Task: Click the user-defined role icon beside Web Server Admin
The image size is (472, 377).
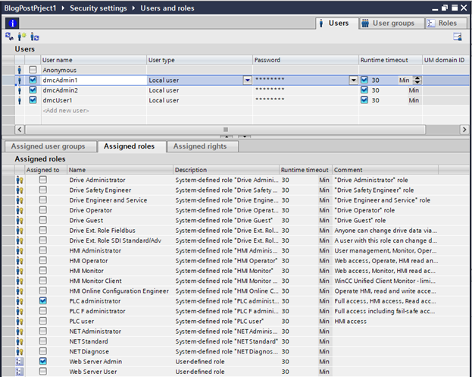Action: coord(20,363)
